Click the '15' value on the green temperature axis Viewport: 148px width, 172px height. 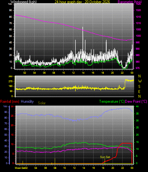coord(137,142)
